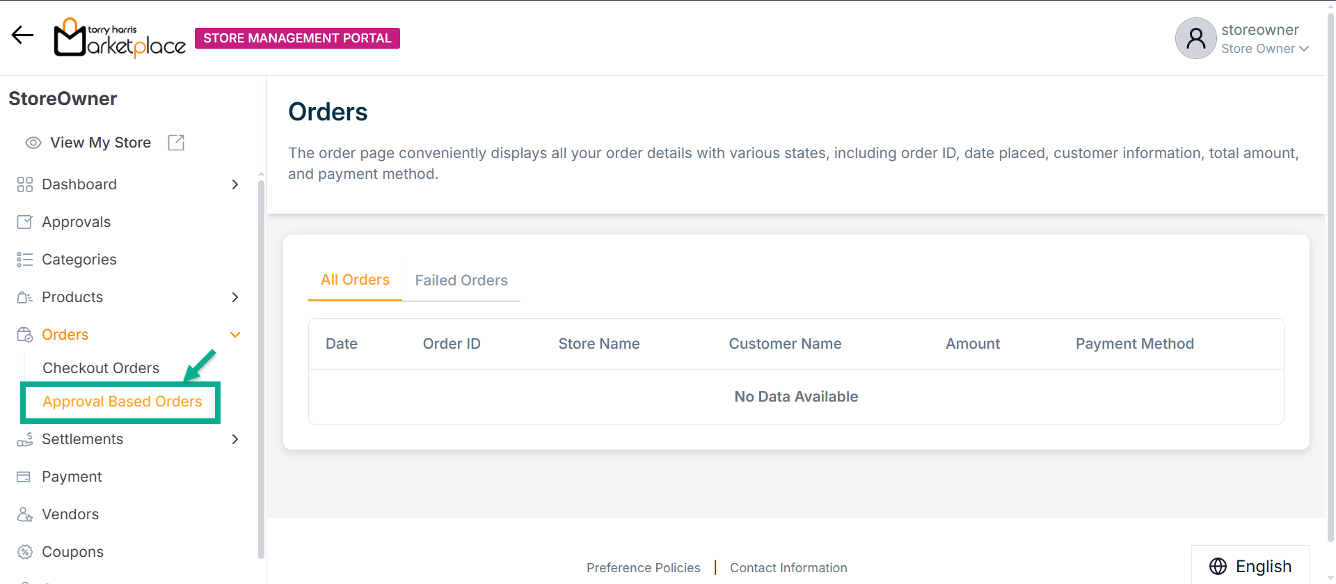Open Checkout Orders in sidebar

click(x=101, y=368)
